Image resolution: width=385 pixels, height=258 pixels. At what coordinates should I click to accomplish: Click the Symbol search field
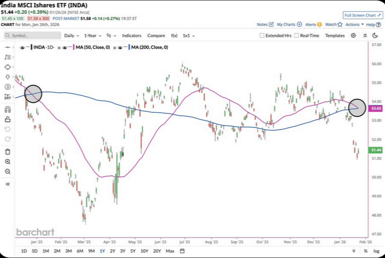click(33, 36)
